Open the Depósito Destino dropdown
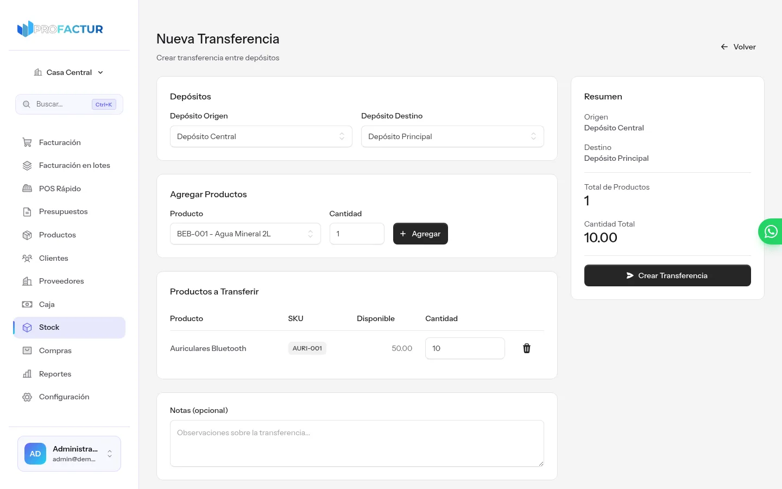This screenshot has height=489, width=782. 452,136
